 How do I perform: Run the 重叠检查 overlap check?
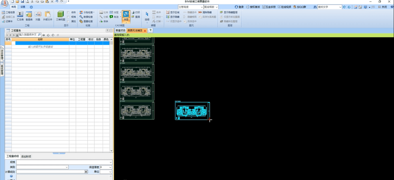pyautogui.click(x=86, y=21)
